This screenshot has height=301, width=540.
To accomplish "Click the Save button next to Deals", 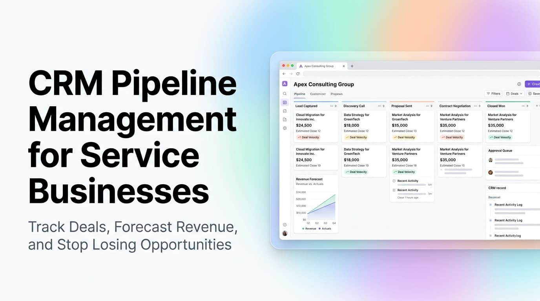I will [x=533, y=94].
